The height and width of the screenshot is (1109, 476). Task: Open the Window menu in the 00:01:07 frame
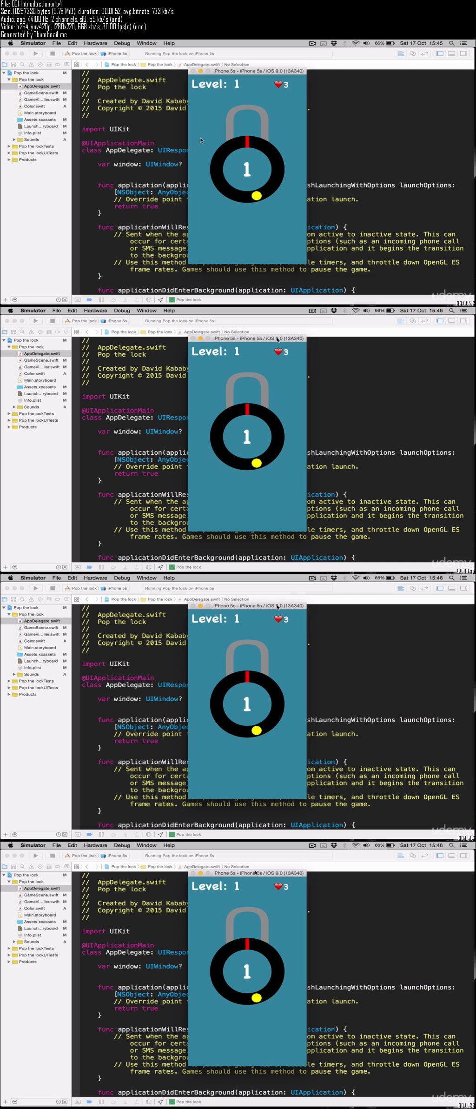pos(147,578)
